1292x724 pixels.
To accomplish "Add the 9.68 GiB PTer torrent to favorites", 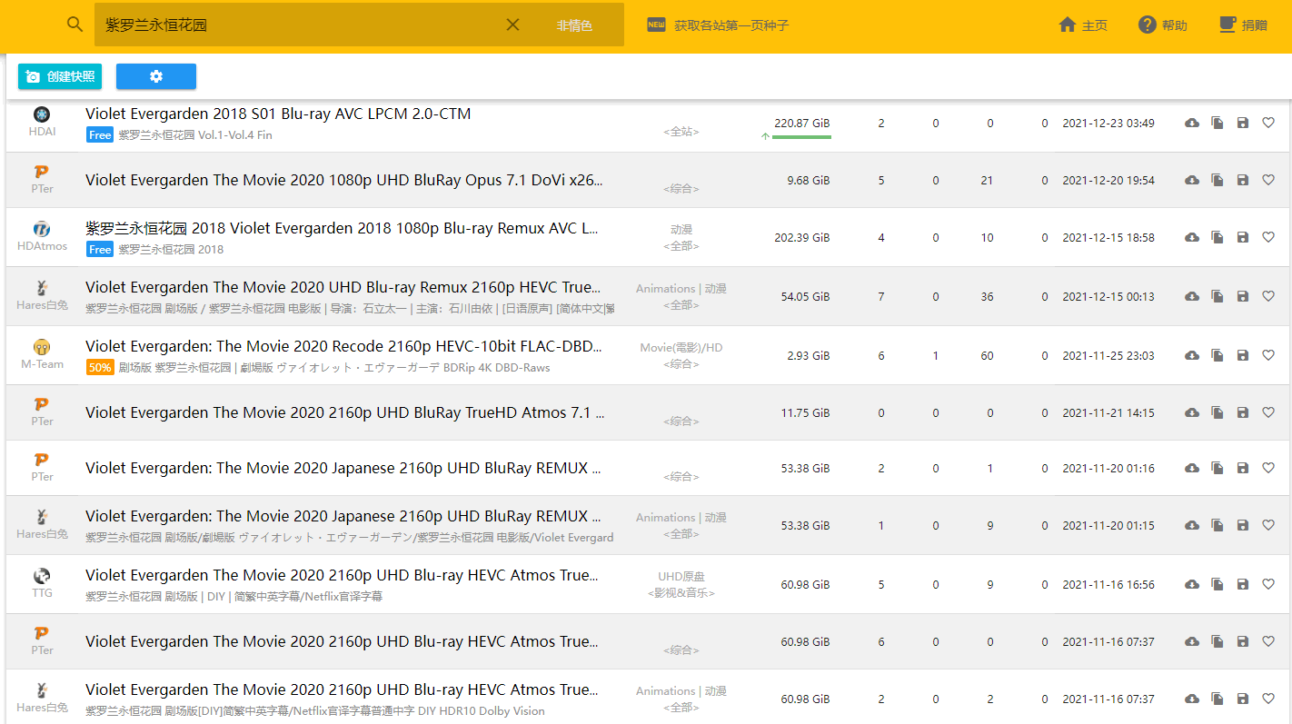I will coord(1268,180).
